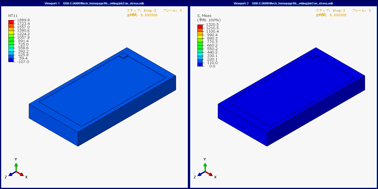Pick the small square on left plate
Viewport: 378px width, 189px height.
click(123, 56)
